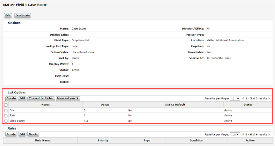Image resolution: width=275 pixels, height=146 pixels.
Task: Click the value 4 in Rain row
Action: 84,116
